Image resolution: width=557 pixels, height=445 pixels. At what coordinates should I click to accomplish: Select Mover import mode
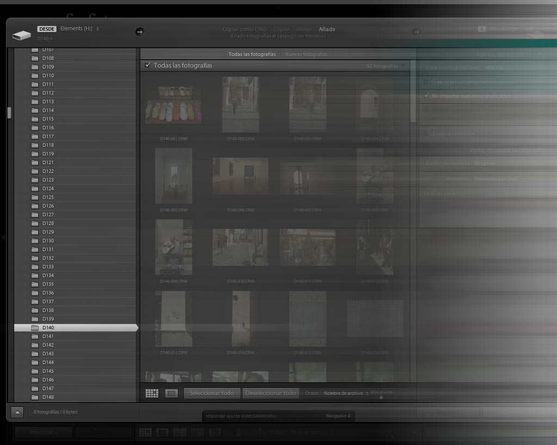coord(304,29)
